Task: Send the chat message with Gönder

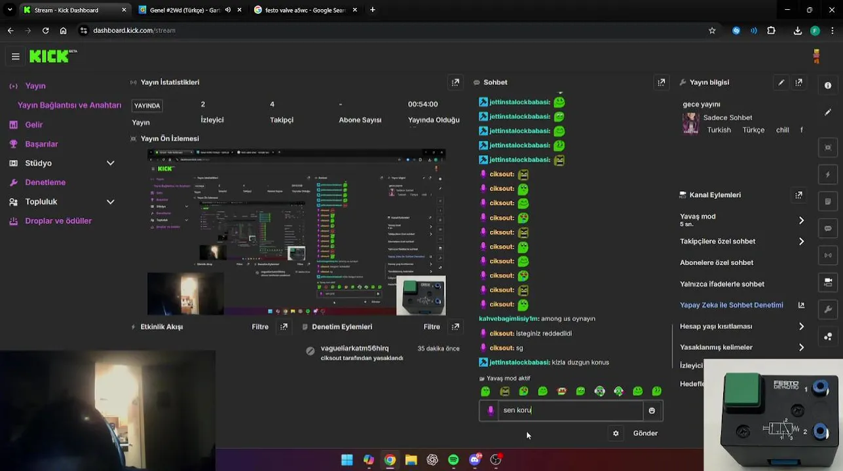Action: [645, 433]
